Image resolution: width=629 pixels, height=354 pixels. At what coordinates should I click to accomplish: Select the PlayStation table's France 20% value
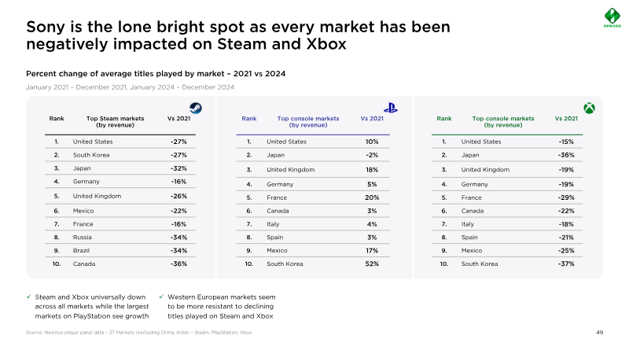click(372, 197)
